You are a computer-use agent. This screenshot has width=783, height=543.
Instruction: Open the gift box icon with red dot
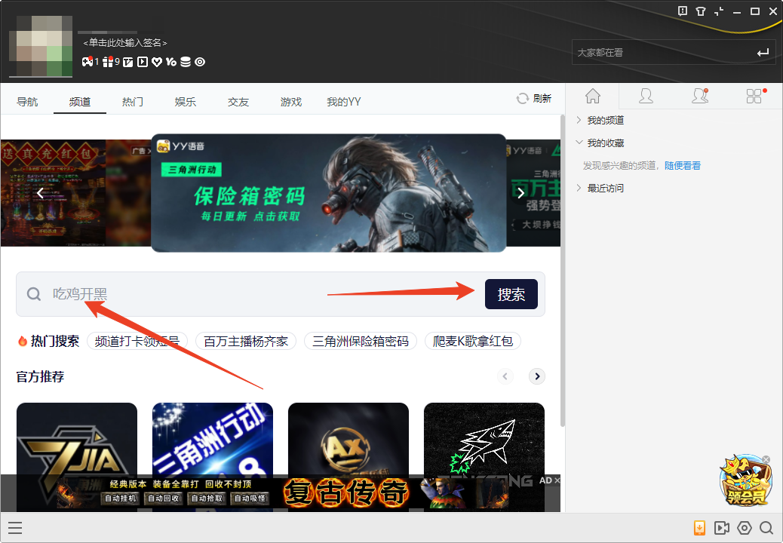pyautogui.click(x=107, y=62)
